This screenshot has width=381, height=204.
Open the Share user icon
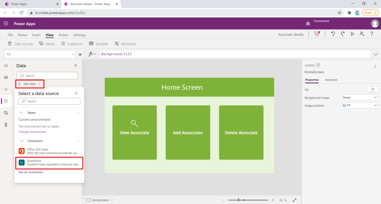click(362, 34)
